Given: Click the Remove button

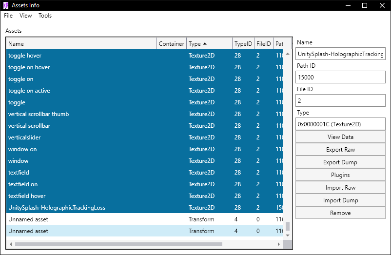Looking at the screenshot, I should tap(340, 213).
